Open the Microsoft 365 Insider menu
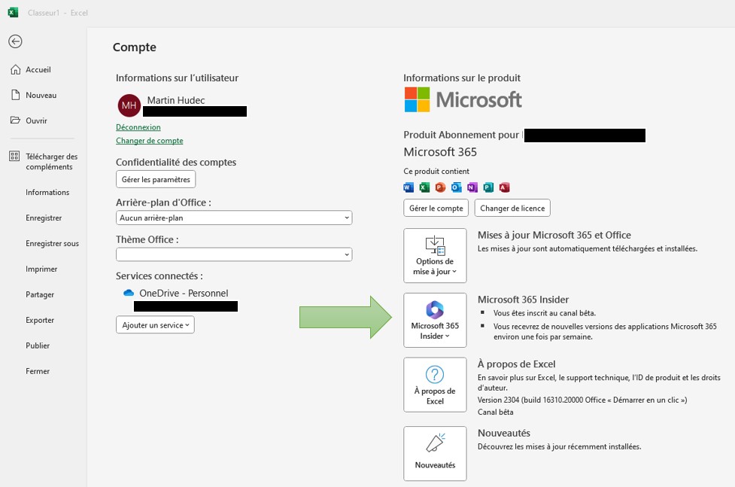 click(435, 320)
